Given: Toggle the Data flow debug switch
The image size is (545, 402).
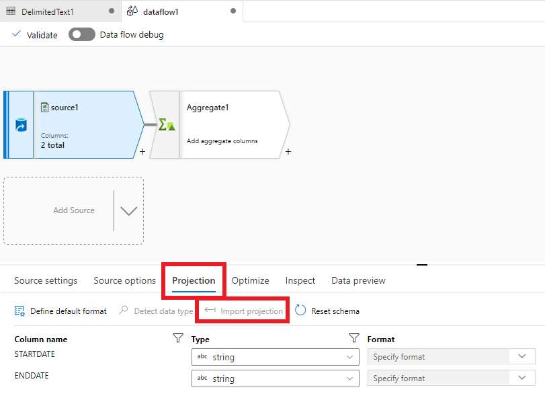Looking at the screenshot, I should (82, 34).
